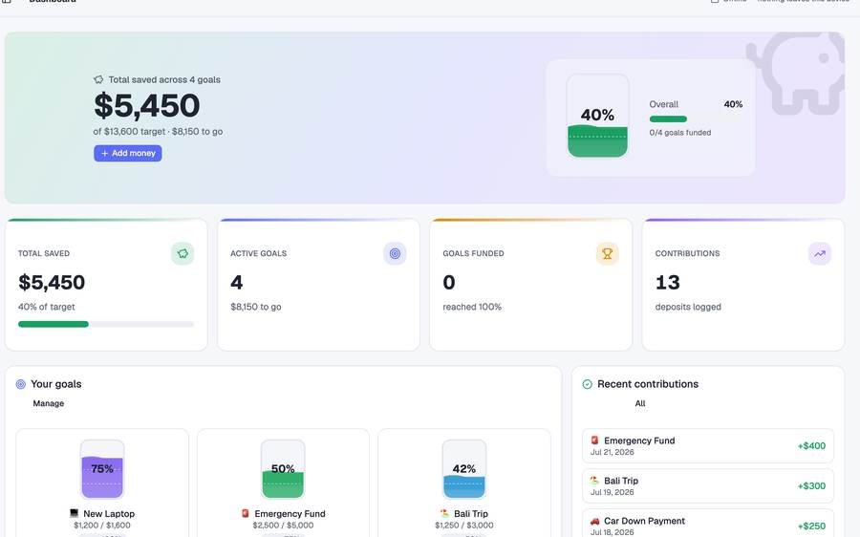Click the number 4 in Active Goals card
Screen dimensions: 860x537
236,283
